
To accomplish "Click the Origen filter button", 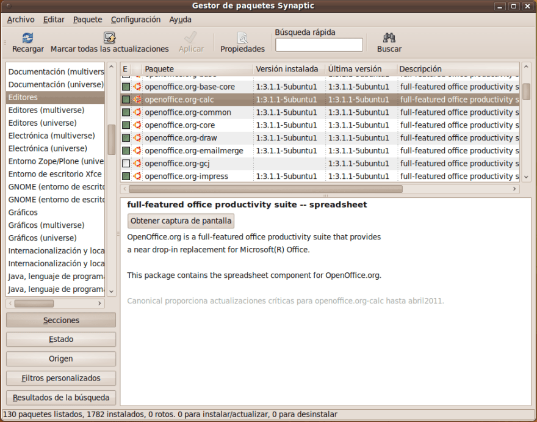I will click(61, 359).
